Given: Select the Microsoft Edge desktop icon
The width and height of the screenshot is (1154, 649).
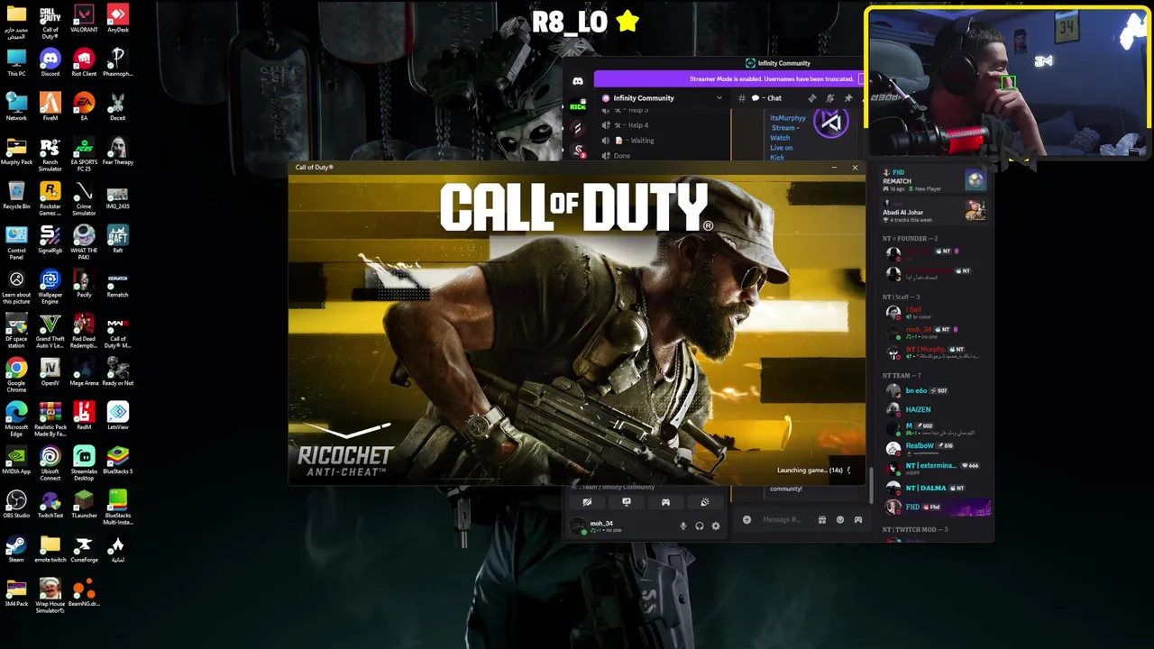Looking at the screenshot, I should point(16,420).
